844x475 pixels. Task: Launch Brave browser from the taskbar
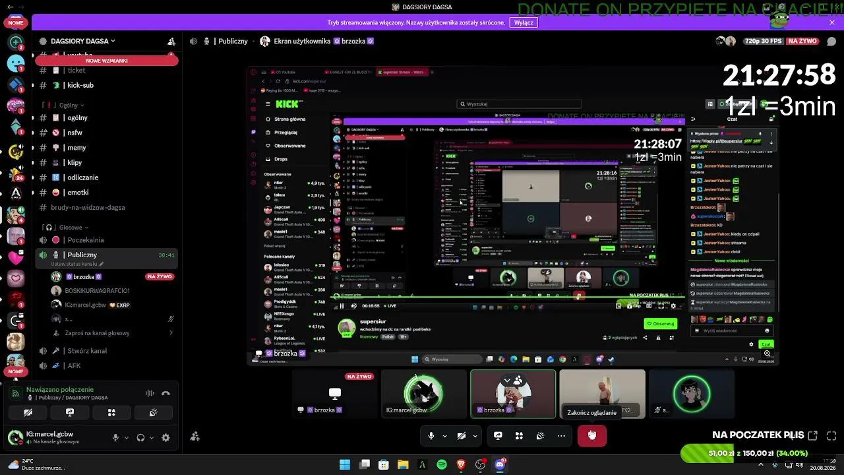461,464
